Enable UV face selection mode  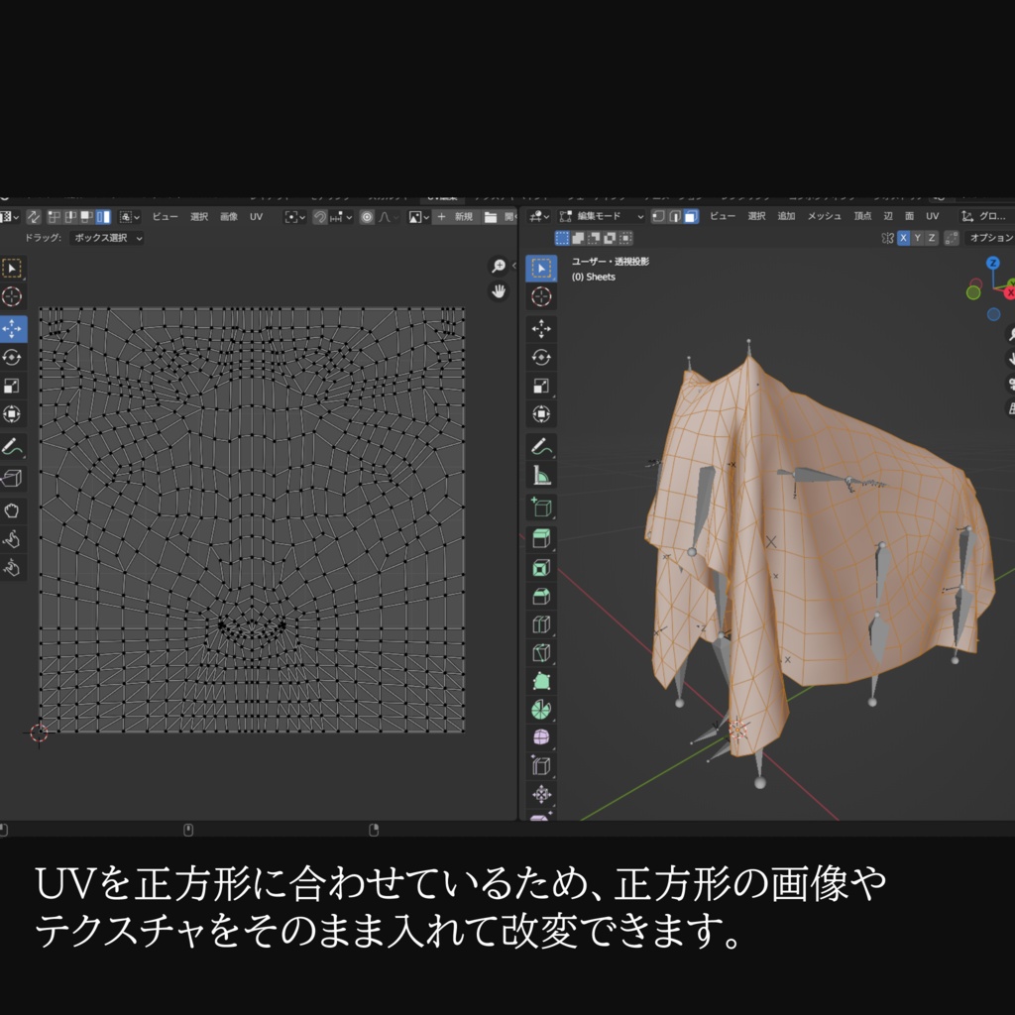coord(87,217)
